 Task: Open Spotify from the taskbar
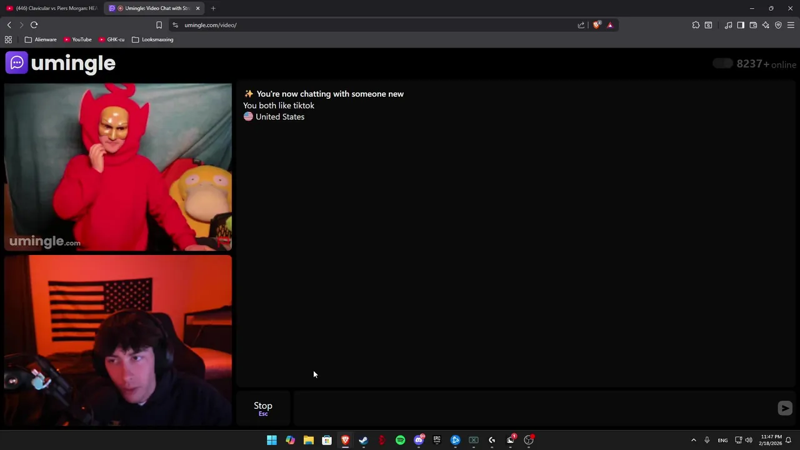(x=400, y=440)
